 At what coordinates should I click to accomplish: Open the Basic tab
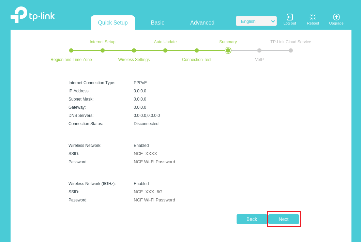click(157, 23)
